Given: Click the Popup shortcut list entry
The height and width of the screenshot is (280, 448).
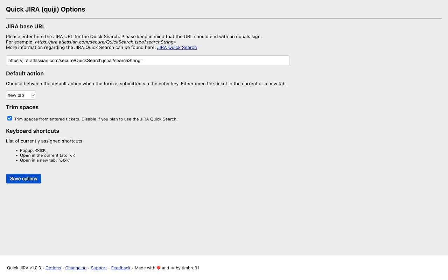Looking at the screenshot, I should coord(33,150).
